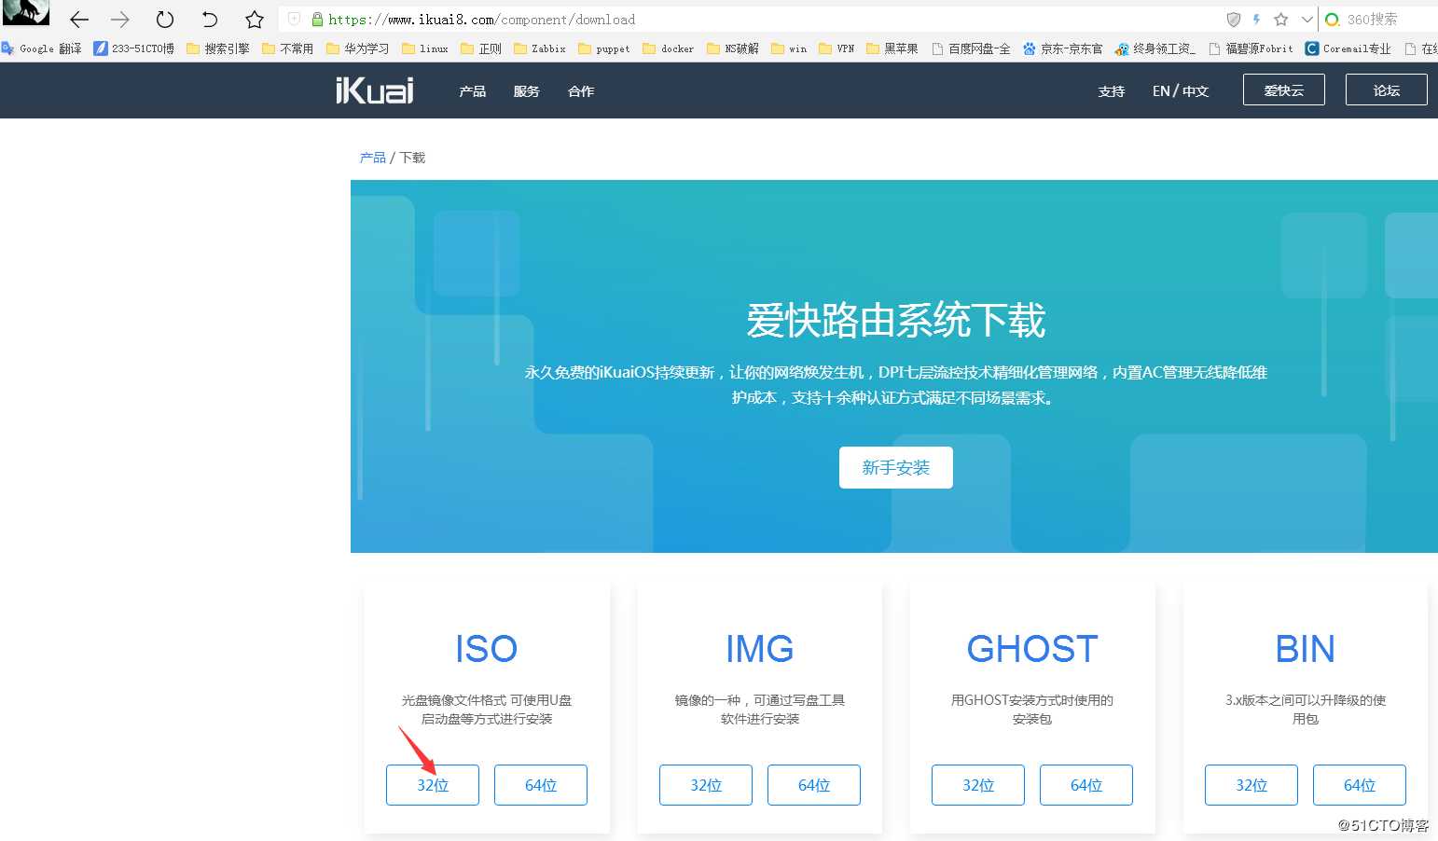Open the user avatar wolf picture
Screen dimensions: 1438x841
26,12
